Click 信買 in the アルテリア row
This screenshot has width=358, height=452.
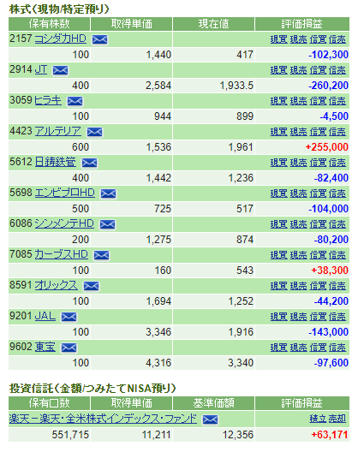point(319,132)
